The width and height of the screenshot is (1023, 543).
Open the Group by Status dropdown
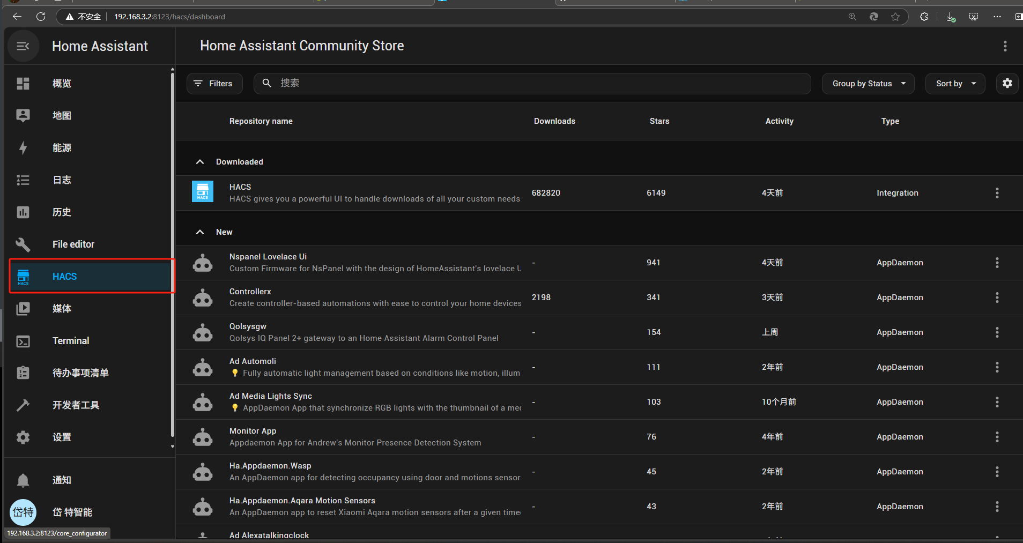pyautogui.click(x=868, y=84)
